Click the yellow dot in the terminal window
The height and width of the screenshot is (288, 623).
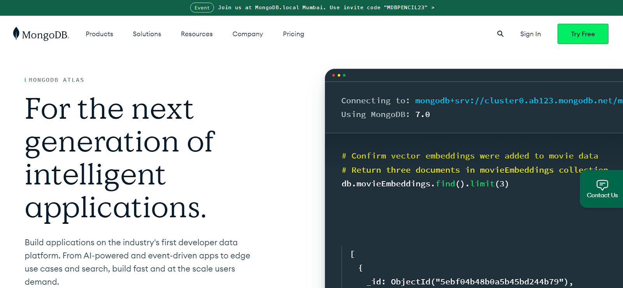pyautogui.click(x=339, y=75)
